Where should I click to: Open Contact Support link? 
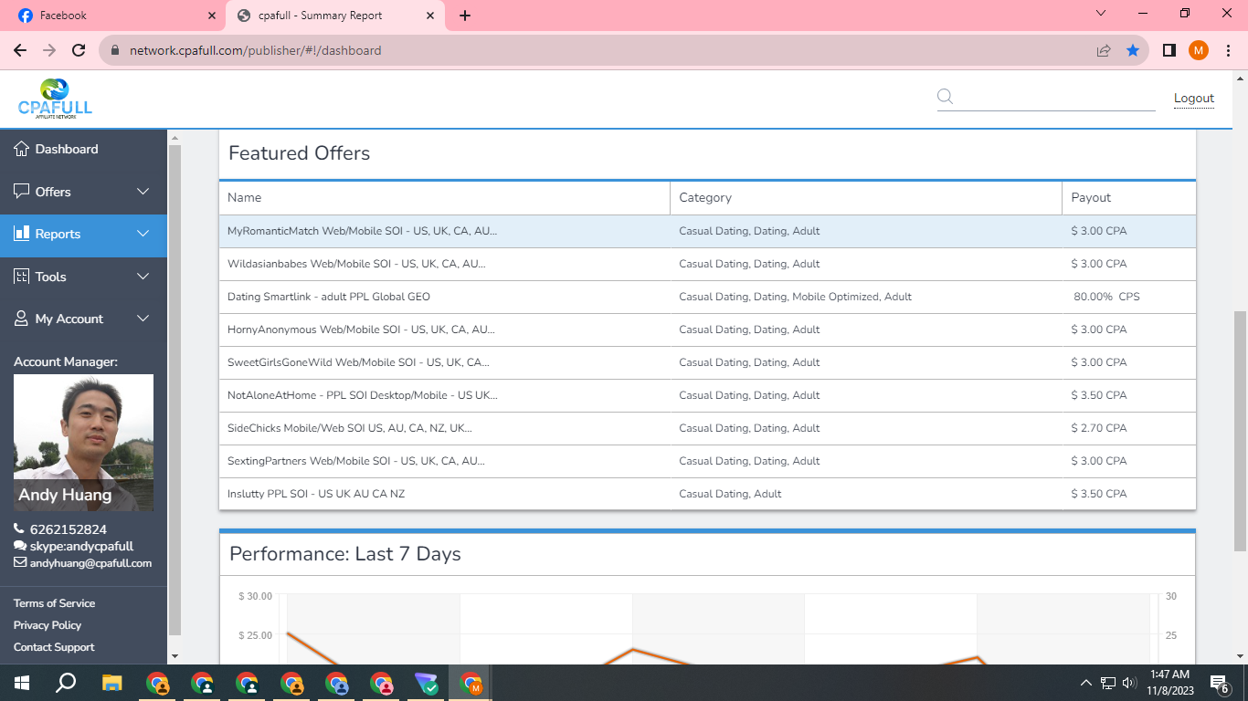click(54, 647)
